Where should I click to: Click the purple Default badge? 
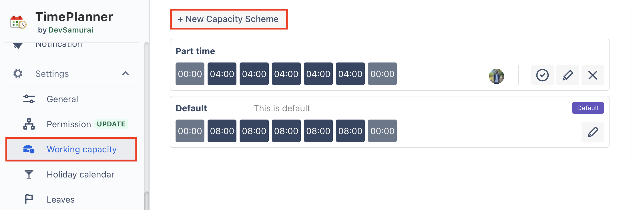point(588,108)
